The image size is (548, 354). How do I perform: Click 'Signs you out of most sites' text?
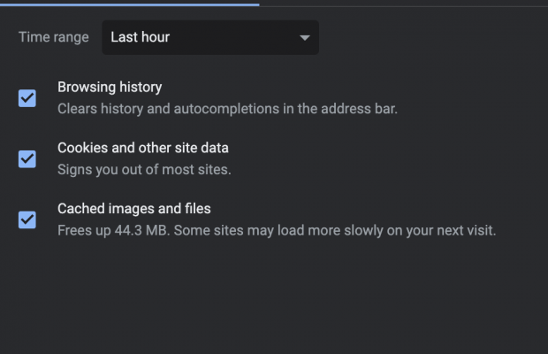[x=144, y=169]
